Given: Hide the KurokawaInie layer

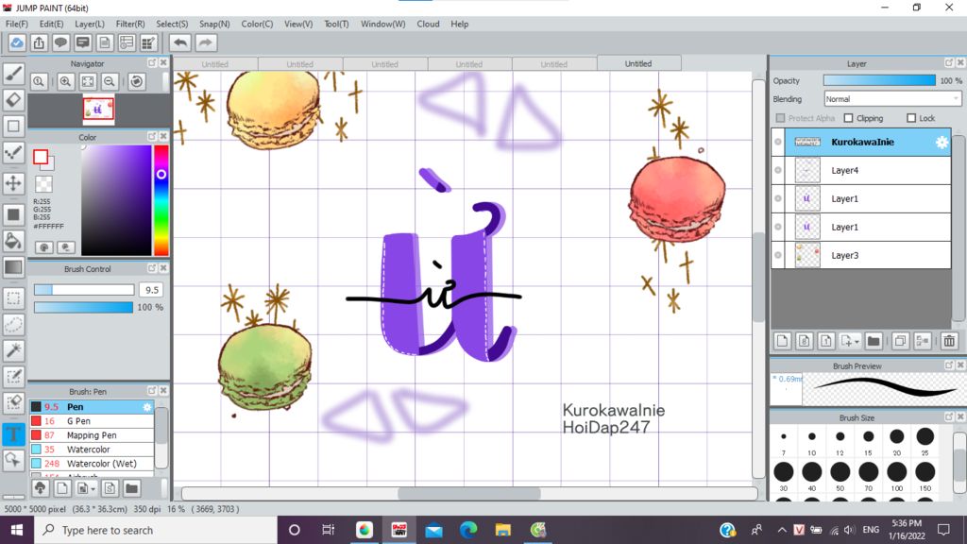Looking at the screenshot, I should (x=778, y=142).
